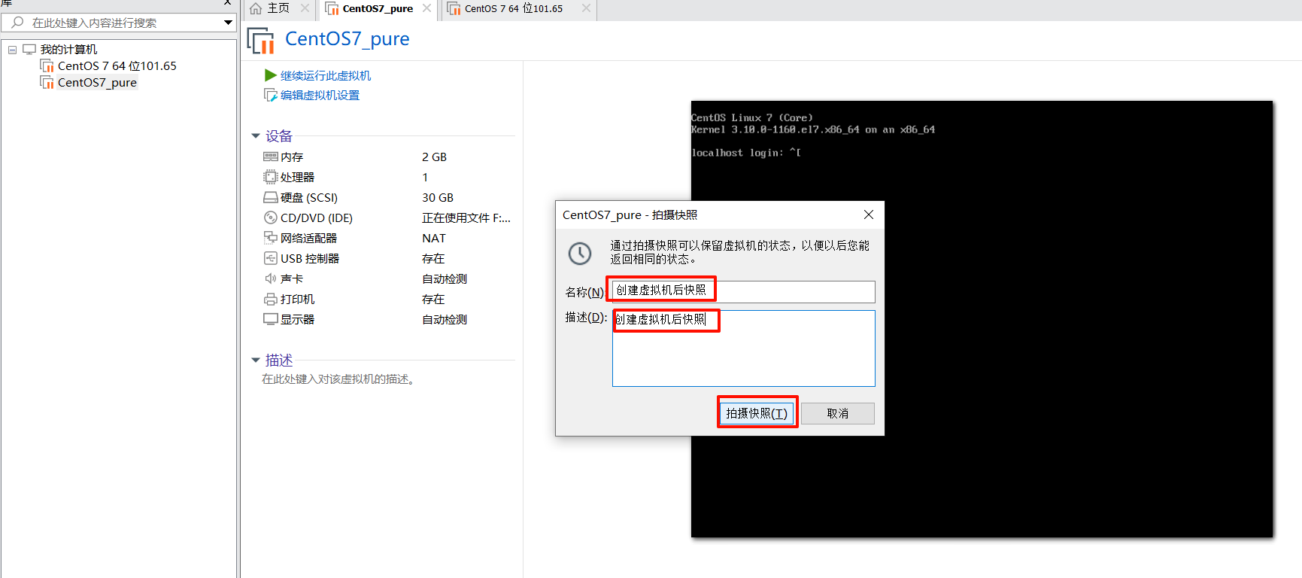The height and width of the screenshot is (578, 1302).
Task: Click the 拍摄快照(T) button
Action: 757,413
